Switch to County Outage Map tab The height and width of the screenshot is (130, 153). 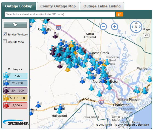58,6
